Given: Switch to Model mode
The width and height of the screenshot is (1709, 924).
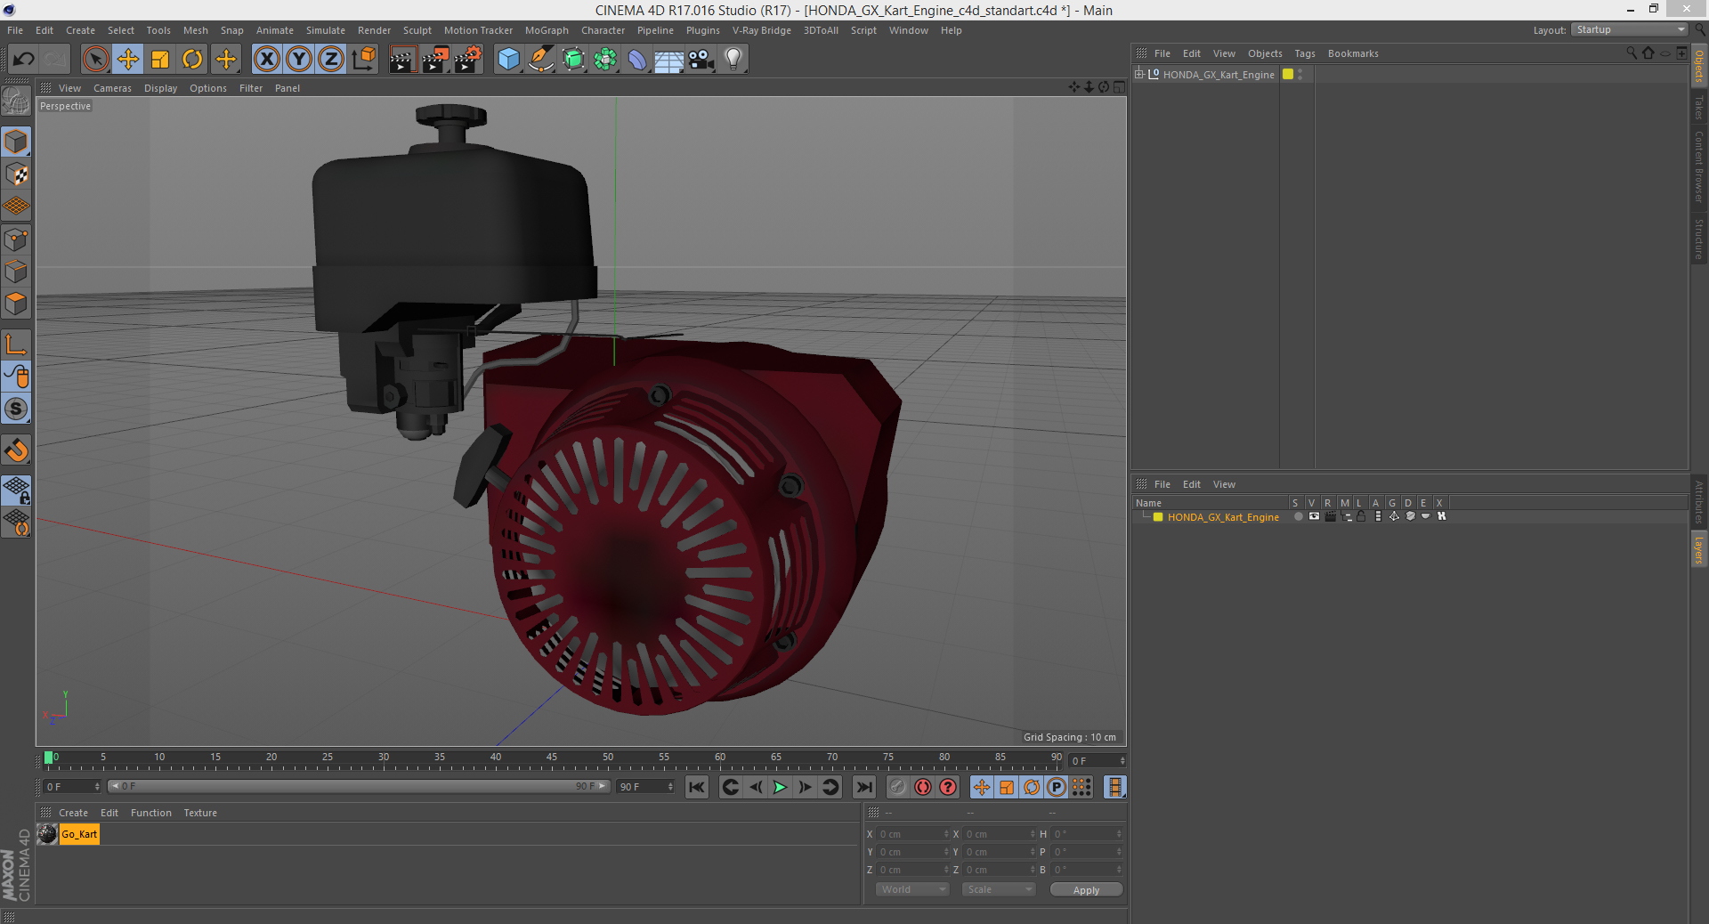Looking at the screenshot, I should (16, 142).
